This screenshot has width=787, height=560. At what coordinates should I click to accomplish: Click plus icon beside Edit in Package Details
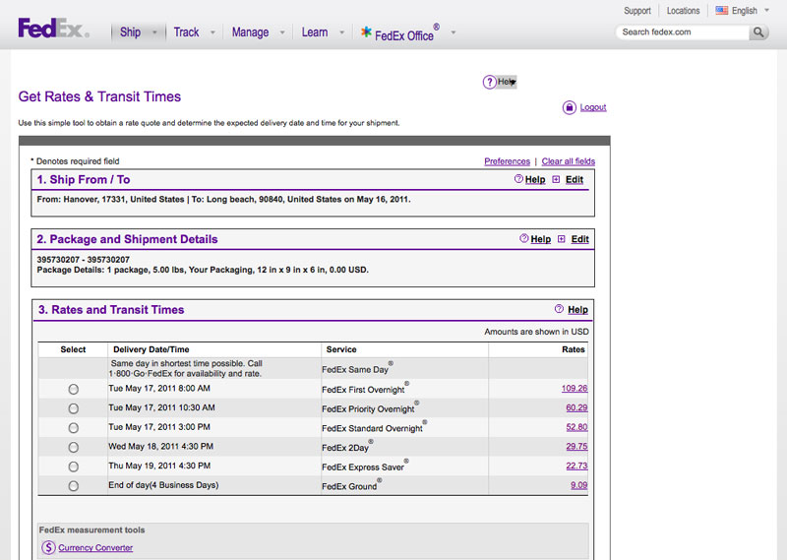click(561, 239)
